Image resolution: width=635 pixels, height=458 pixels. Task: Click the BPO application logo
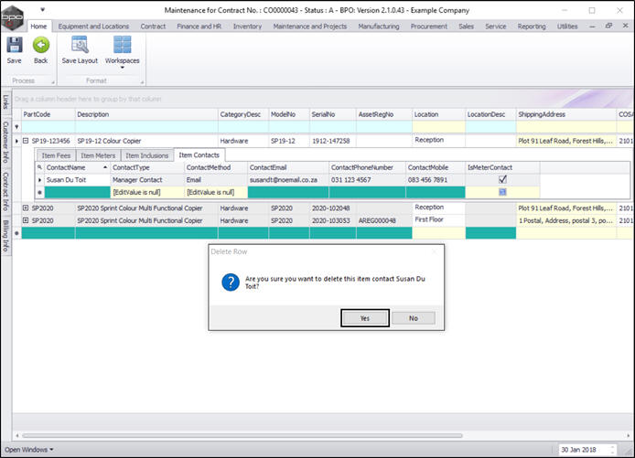pos(13,17)
